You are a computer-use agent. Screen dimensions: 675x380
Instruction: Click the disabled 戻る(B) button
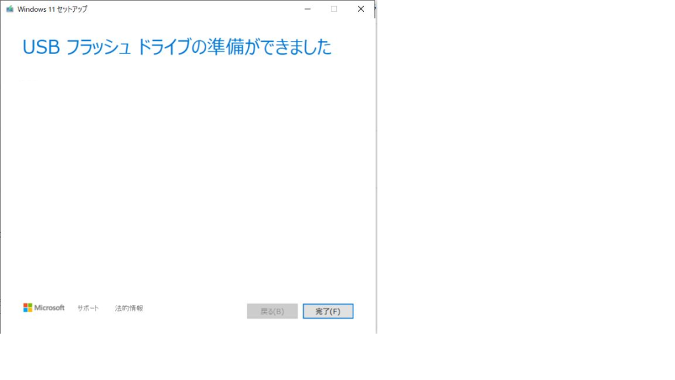pos(272,311)
